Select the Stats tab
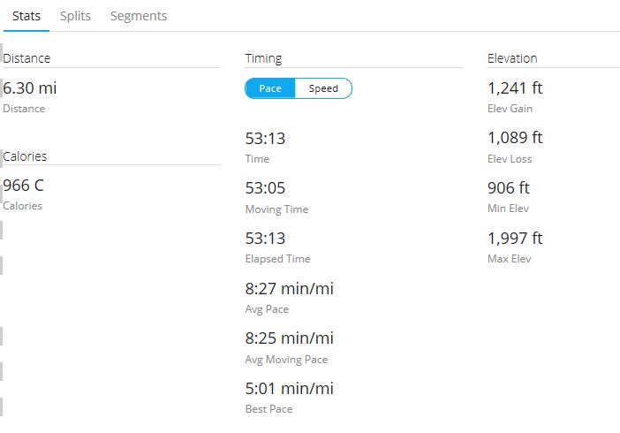 [x=26, y=16]
